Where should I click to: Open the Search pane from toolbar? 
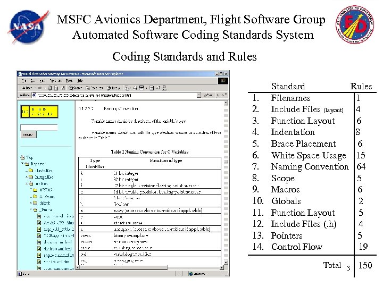pos(75,88)
